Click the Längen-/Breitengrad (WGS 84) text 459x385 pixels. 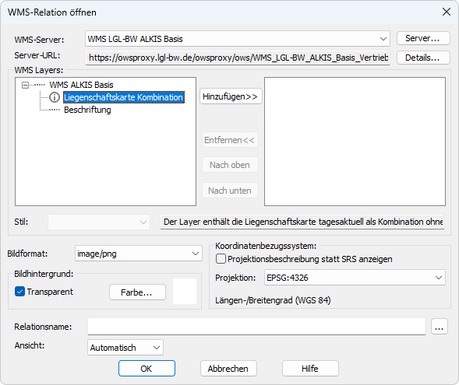[273, 300]
